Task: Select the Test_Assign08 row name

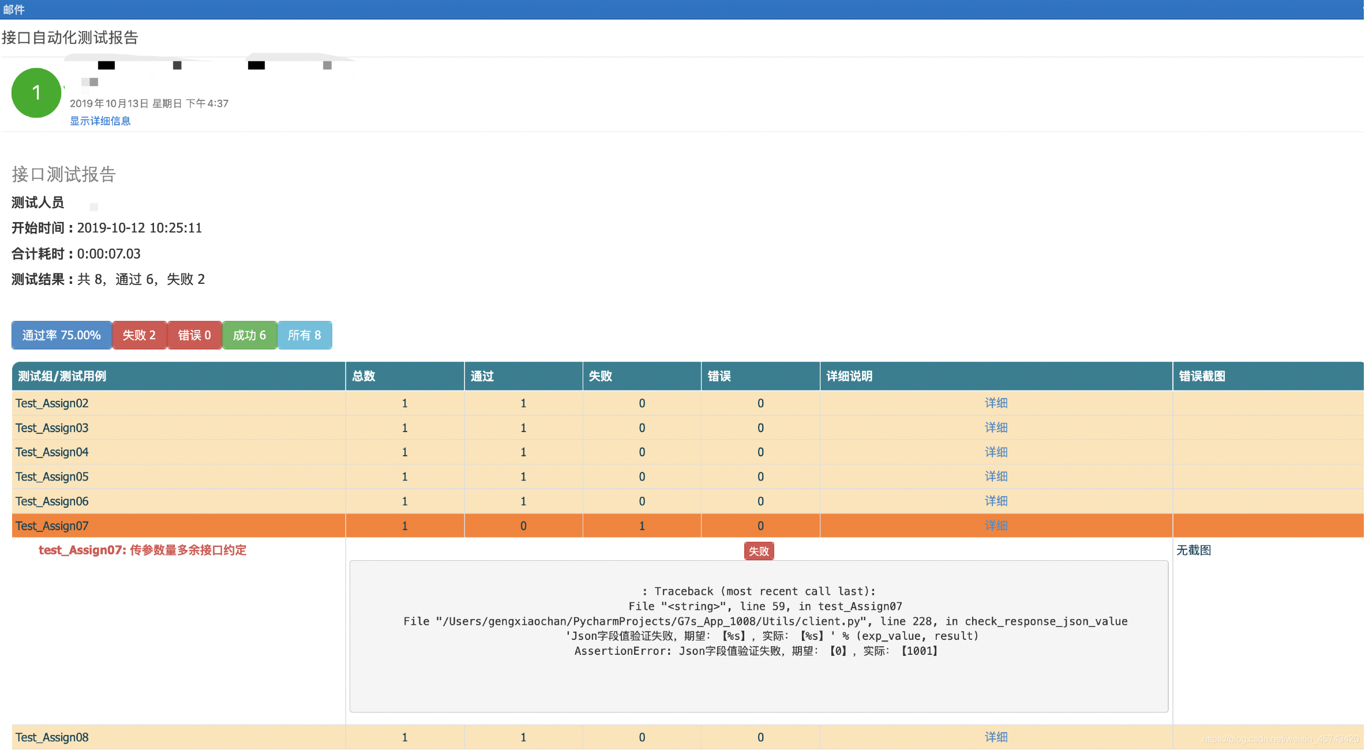Action: [x=52, y=737]
